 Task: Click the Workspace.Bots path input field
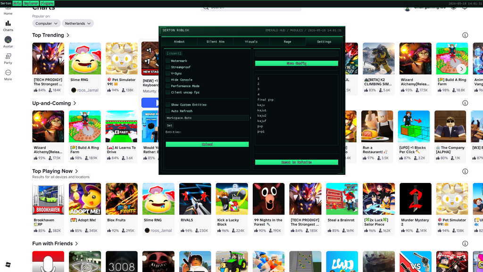point(208,118)
